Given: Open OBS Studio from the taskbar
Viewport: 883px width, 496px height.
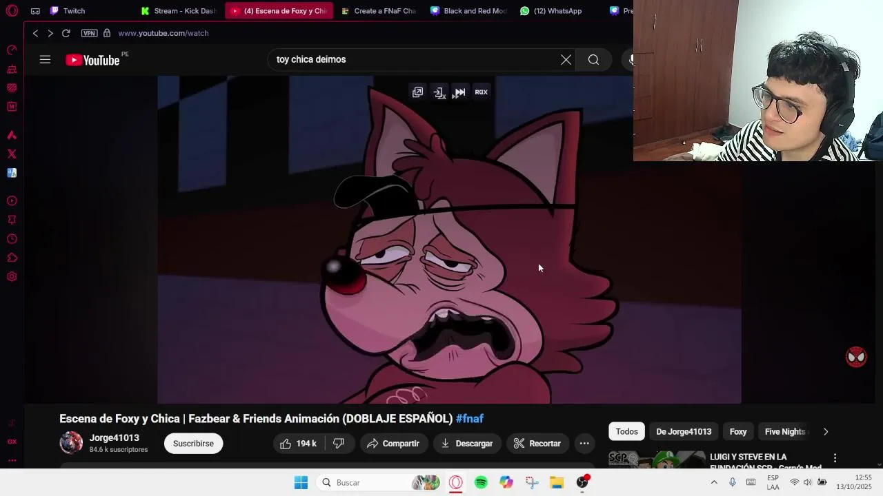Looking at the screenshot, I should 582,483.
